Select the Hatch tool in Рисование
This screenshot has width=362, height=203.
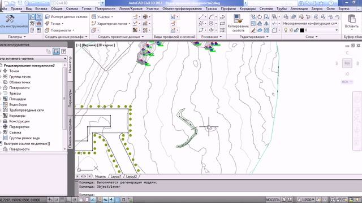(x=222, y=30)
